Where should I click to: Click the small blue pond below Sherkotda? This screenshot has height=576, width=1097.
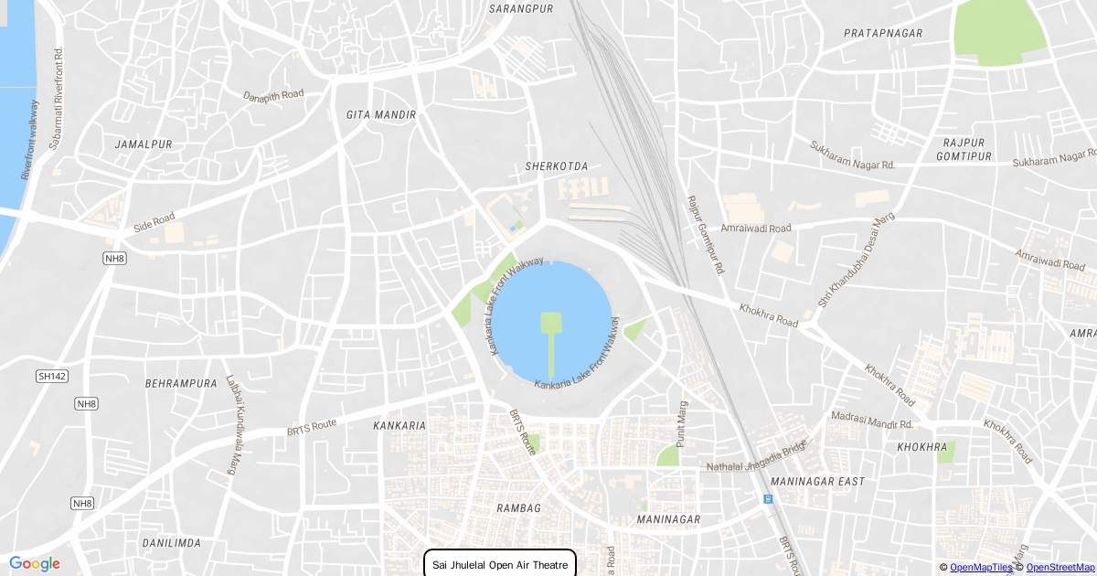pos(511,228)
